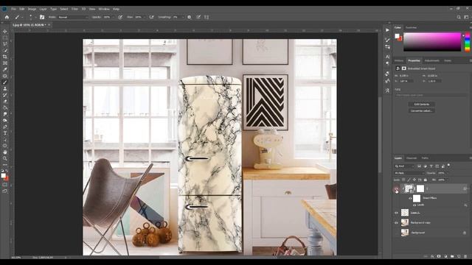Click the top layer's white mask thumbnail
The height and width of the screenshot is (265, 472).
(420, 188)
